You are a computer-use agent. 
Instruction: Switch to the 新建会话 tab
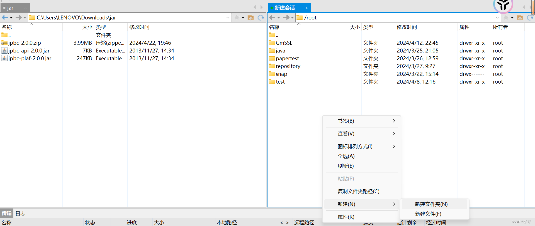[x=290, y=8]
